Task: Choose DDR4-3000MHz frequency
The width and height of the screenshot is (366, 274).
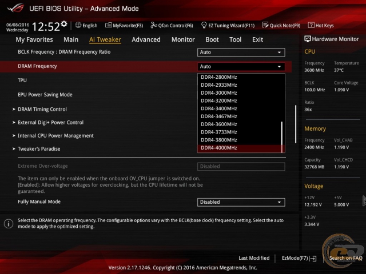Action: [239, 93]
